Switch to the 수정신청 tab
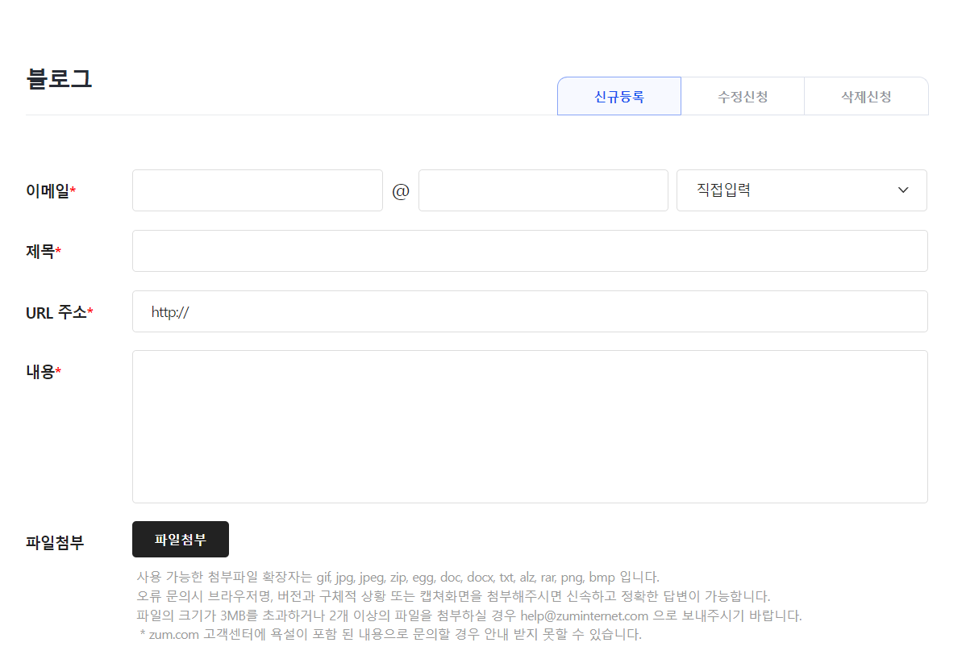This screenshot has height=651, width=966. pyautogui.click(x=743, y=96)
